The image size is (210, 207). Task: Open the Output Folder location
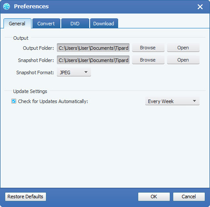tap(183, 48)
